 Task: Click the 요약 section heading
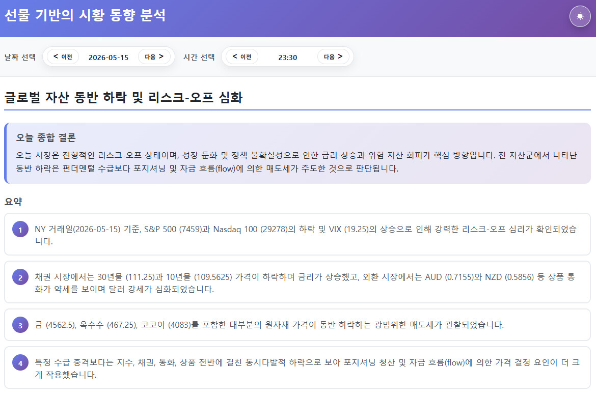coord(13,202)
